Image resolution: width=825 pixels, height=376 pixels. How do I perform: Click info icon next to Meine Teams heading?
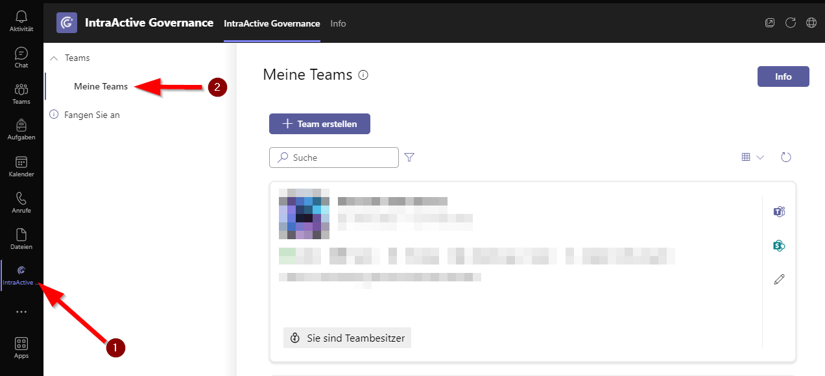(363, 75)
